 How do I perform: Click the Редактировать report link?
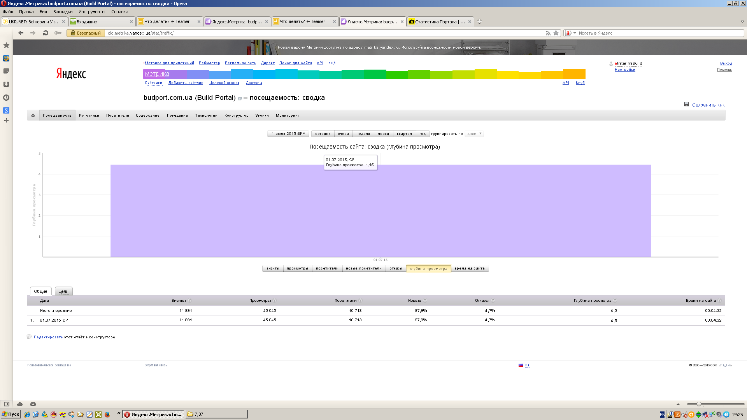point(48,337)
